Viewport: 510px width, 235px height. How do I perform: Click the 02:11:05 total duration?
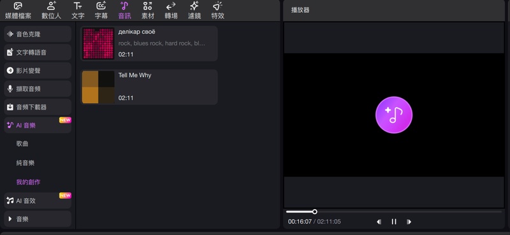[x=329, y=222]
